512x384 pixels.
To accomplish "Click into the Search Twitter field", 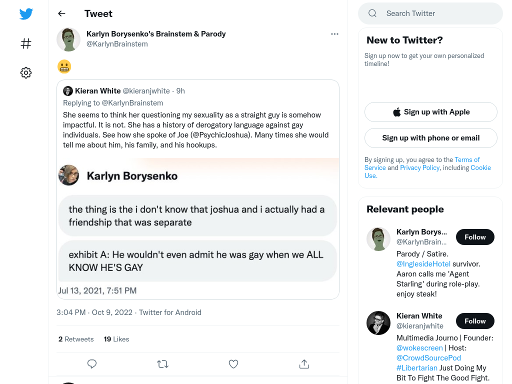I will pyautogui.click(x=430, y=13).
